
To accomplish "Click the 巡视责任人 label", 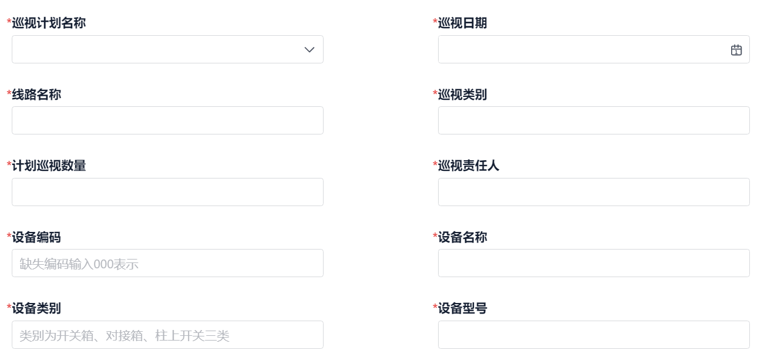I will click(469, 166).
